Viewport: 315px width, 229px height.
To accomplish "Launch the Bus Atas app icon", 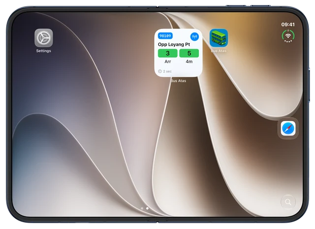I will (x=219, y=38).
